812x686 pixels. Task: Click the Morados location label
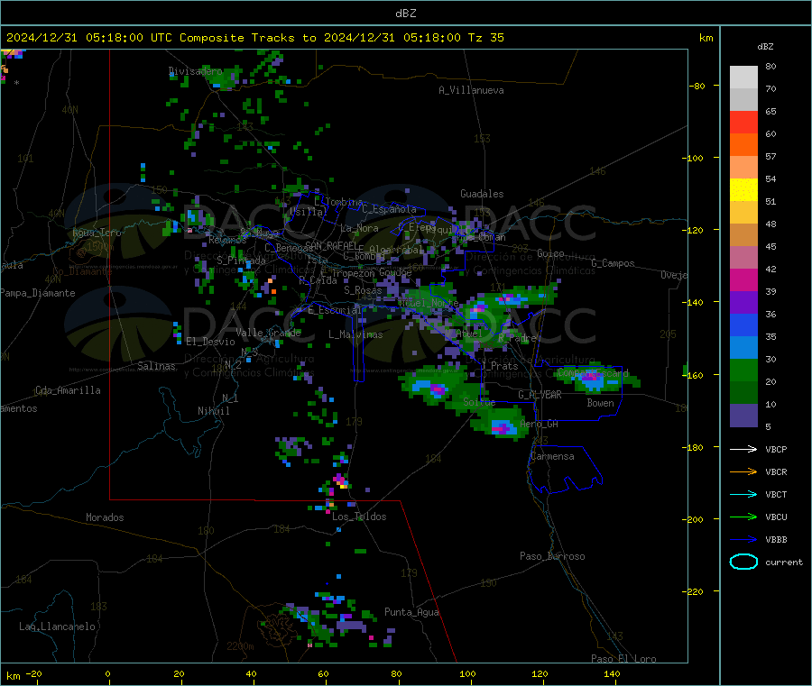(105, 517)
